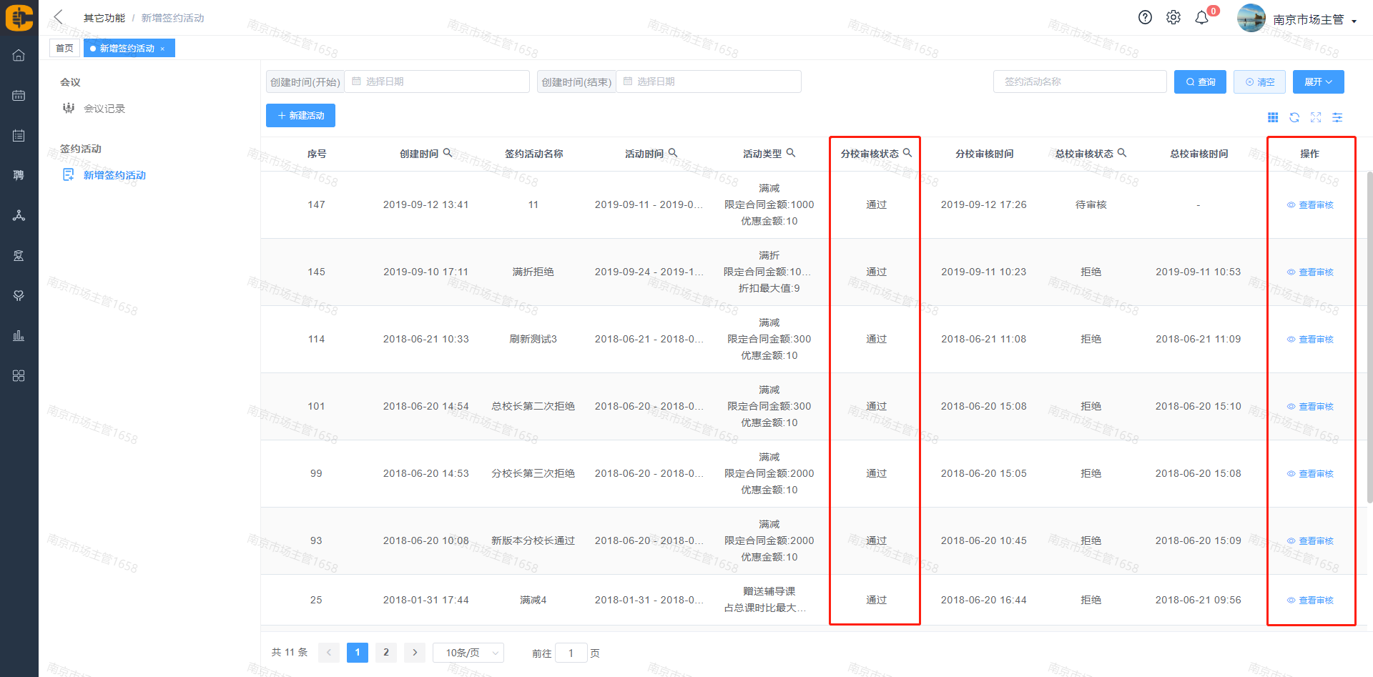The image size is (1373, 677).
Task: Open the column settings icon
Action: coord(1337,117)
